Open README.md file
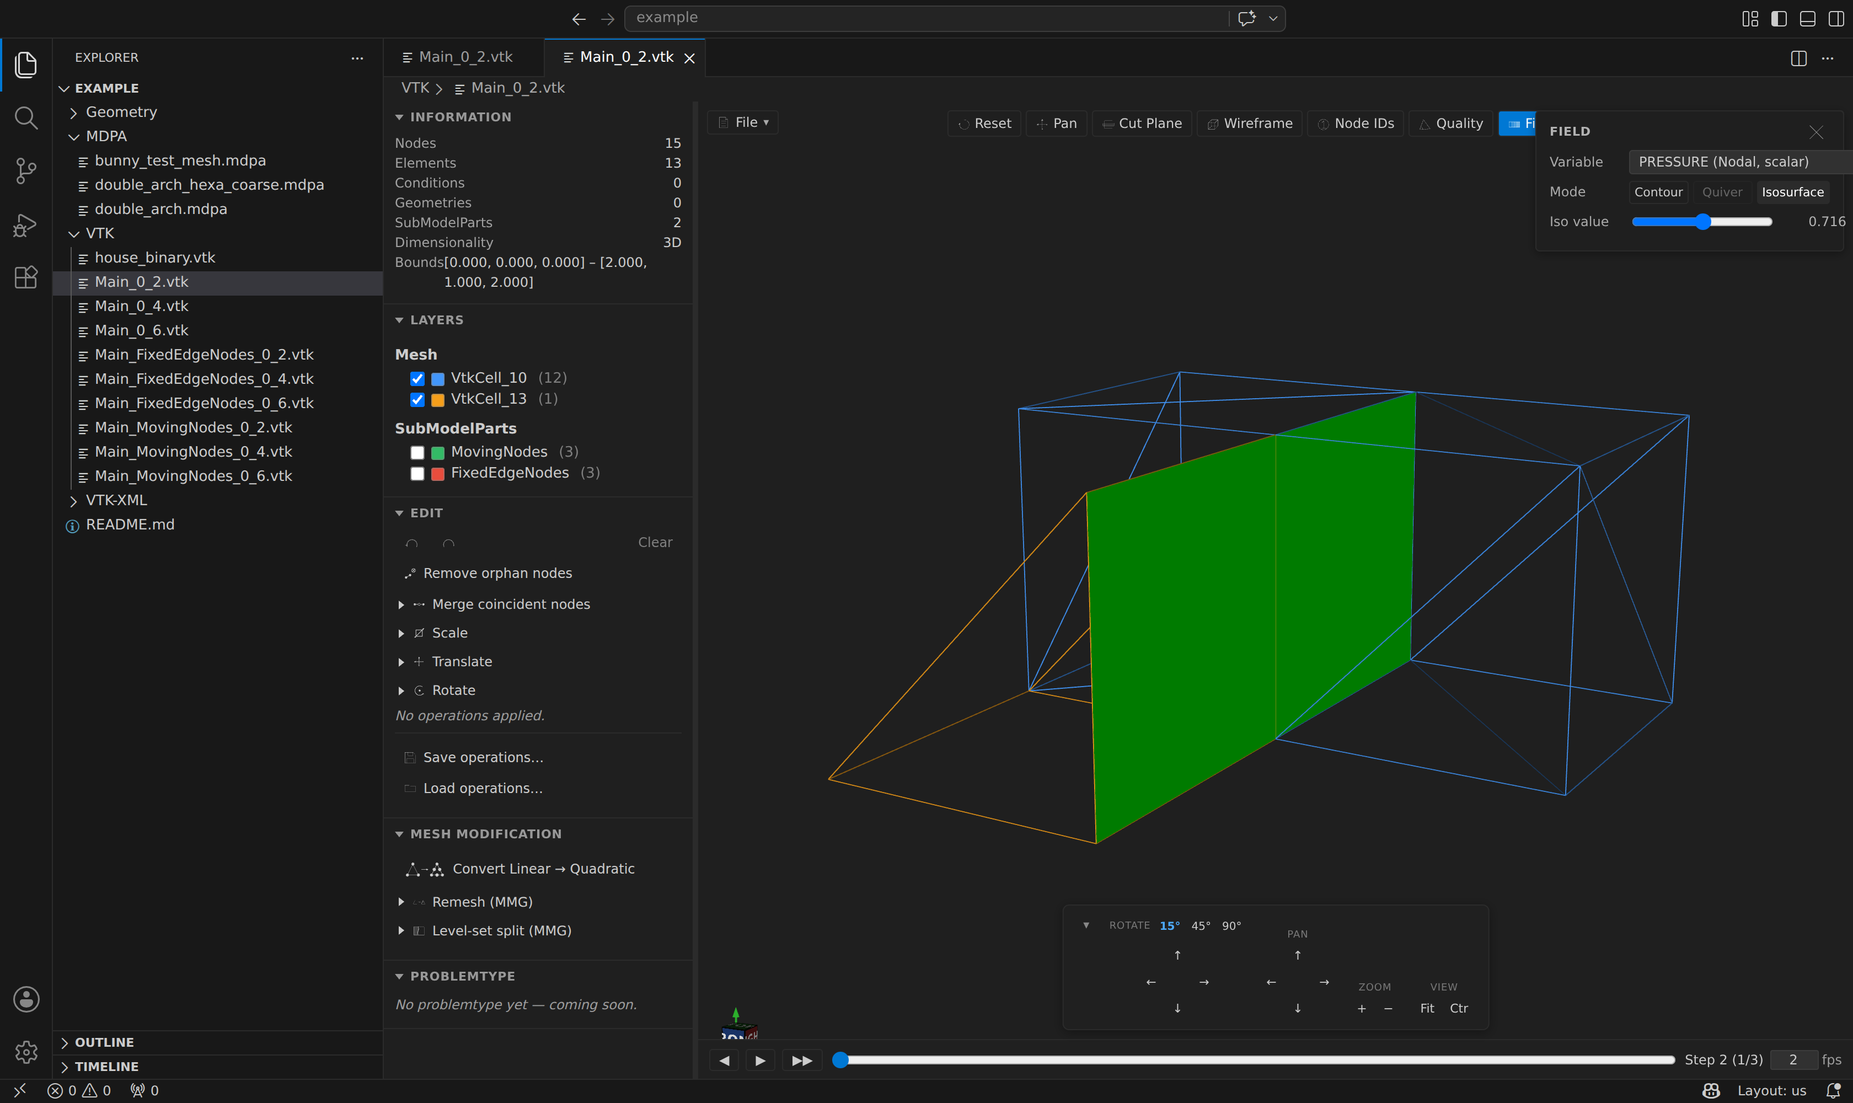 [130, 524]
